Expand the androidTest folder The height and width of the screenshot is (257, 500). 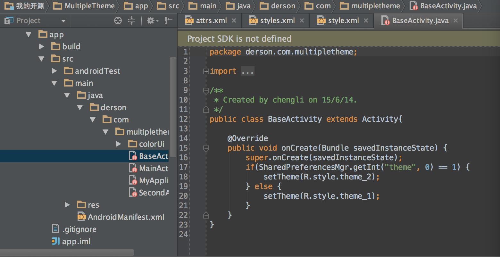[54, 71]
